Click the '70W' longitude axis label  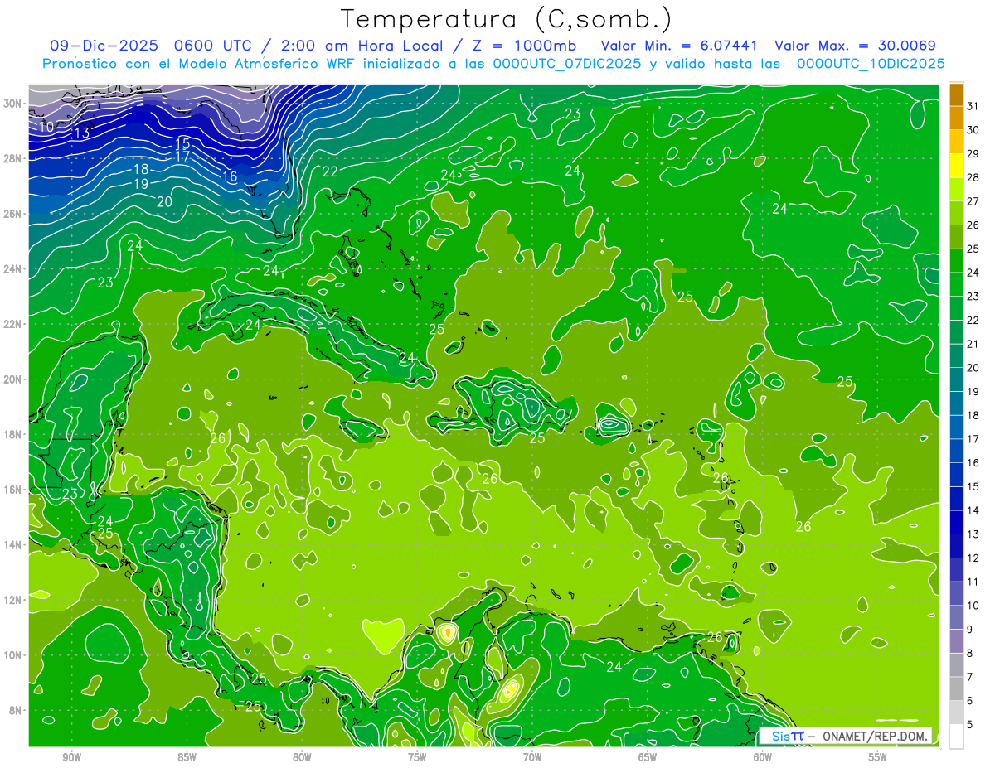532,757
